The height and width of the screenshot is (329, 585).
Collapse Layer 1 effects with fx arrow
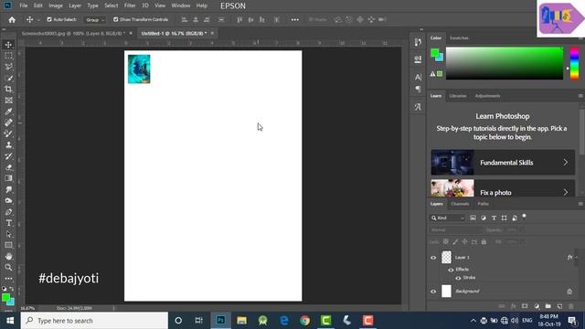[577, 257]
